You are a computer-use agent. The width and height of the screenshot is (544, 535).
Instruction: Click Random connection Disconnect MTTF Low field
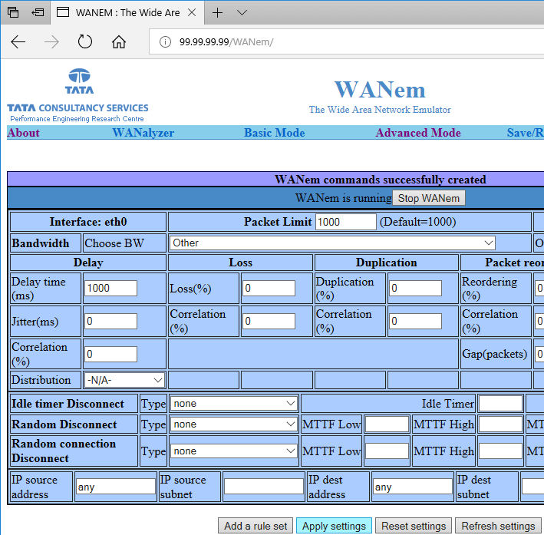pos(387,451)
